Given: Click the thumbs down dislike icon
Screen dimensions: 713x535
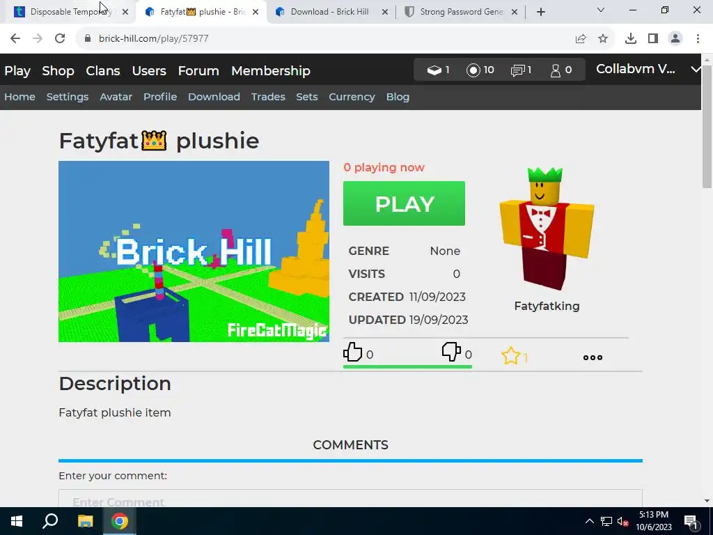Looking at the screenshot, I should [451, 352].
